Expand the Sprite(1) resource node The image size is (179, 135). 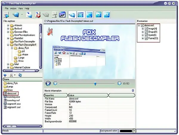[143, 35]
